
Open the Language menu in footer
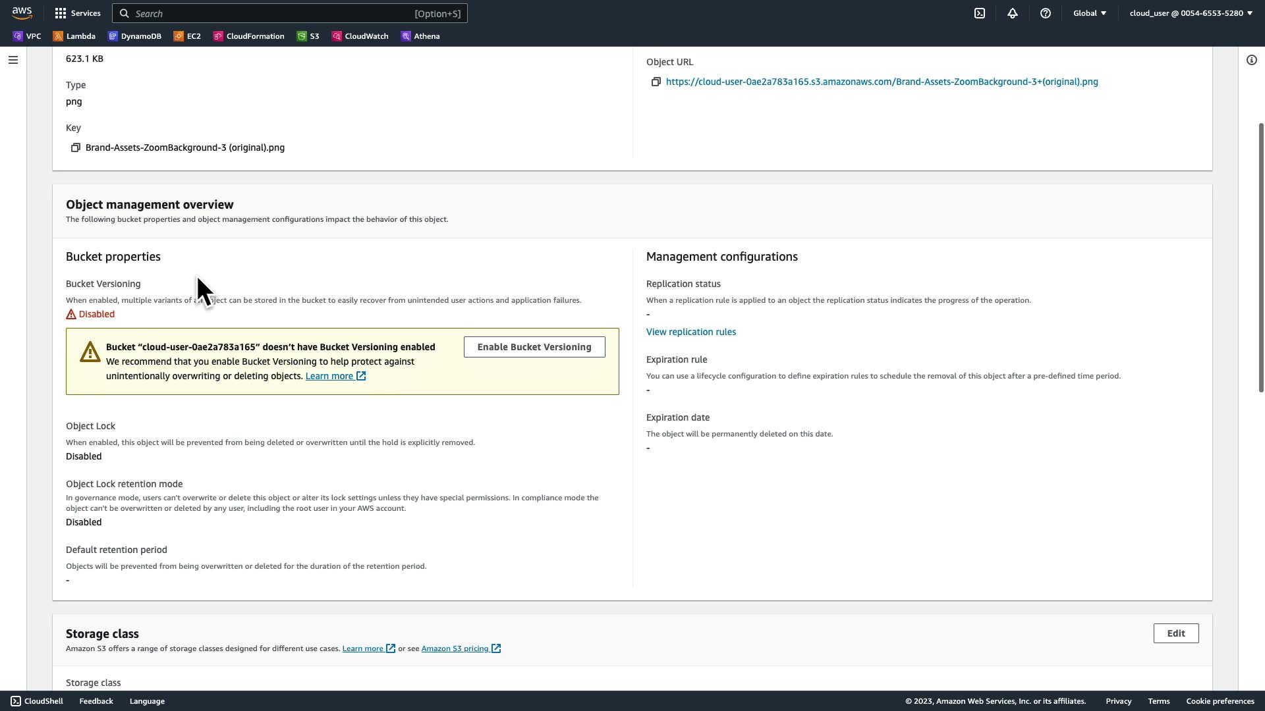coord(147,701)
